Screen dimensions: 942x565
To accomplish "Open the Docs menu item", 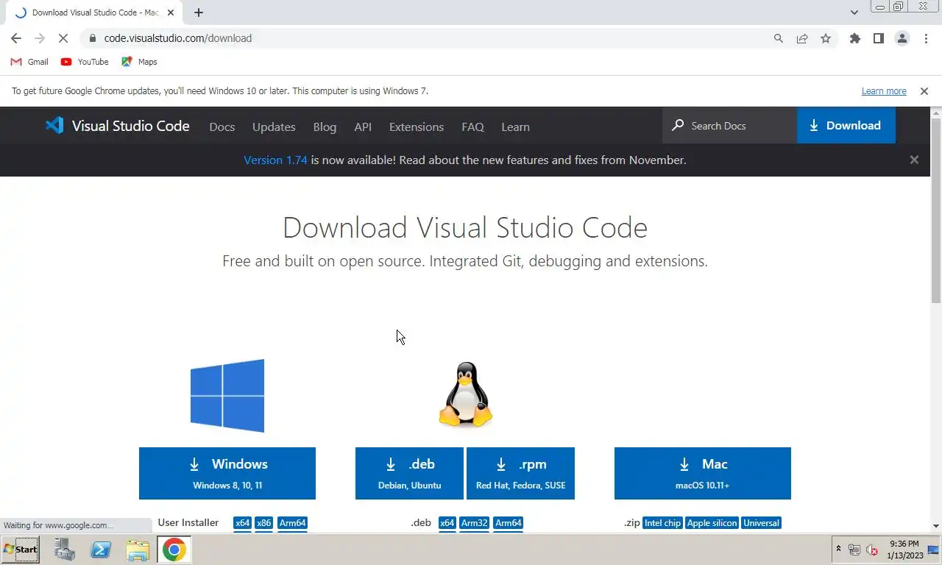I will [222, 127].
